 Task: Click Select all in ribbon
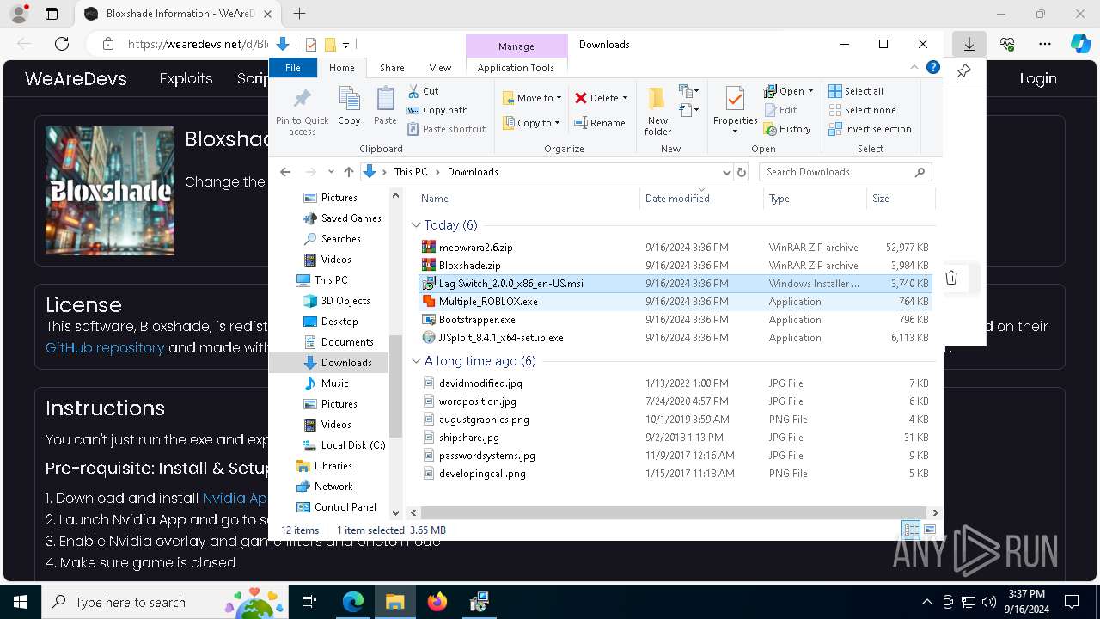tap(856, 91)
